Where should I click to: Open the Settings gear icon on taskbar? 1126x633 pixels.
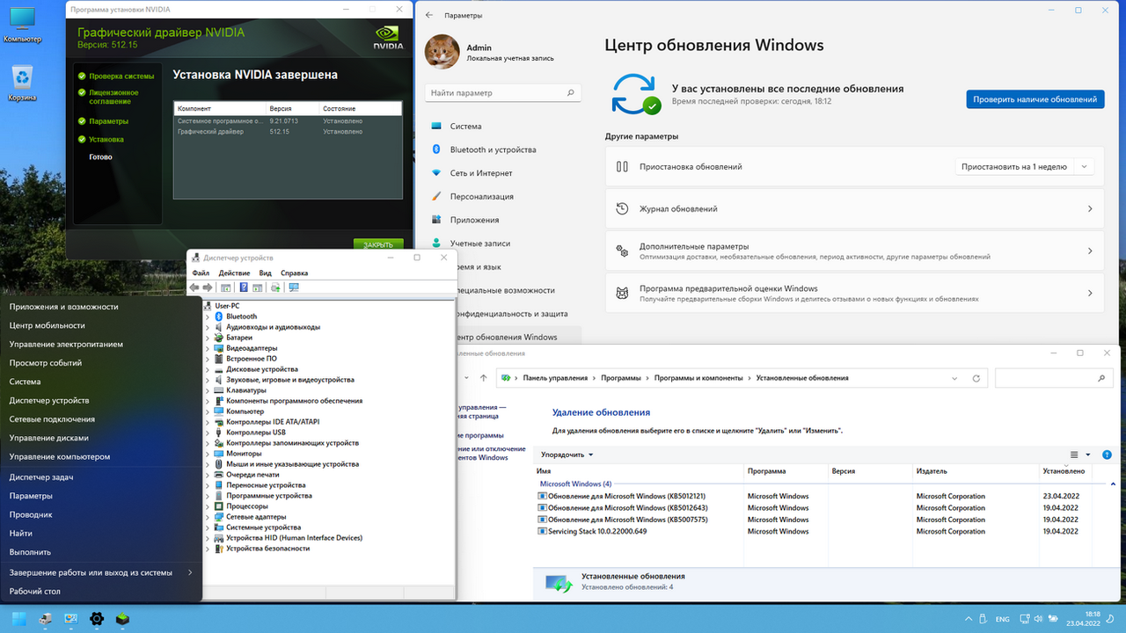[97, 619]
